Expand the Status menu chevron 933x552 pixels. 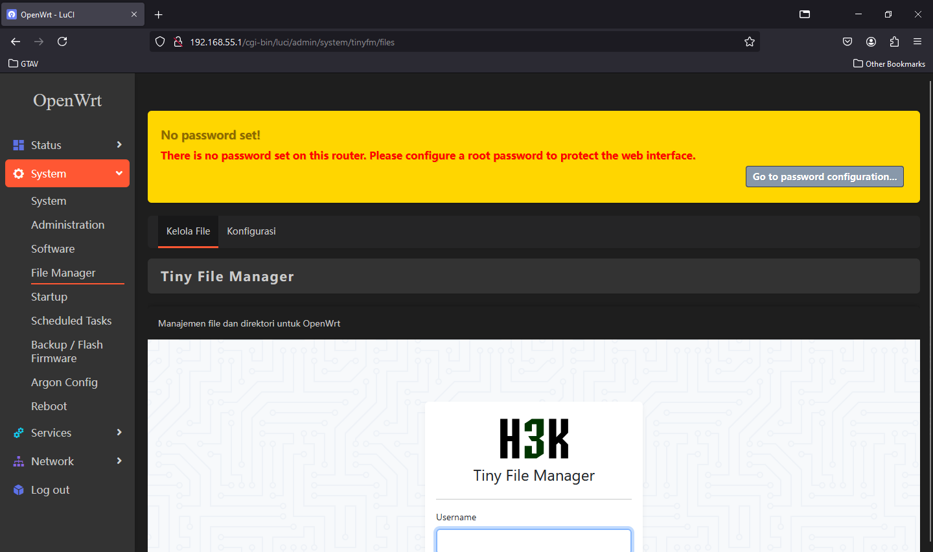[119, 144]
